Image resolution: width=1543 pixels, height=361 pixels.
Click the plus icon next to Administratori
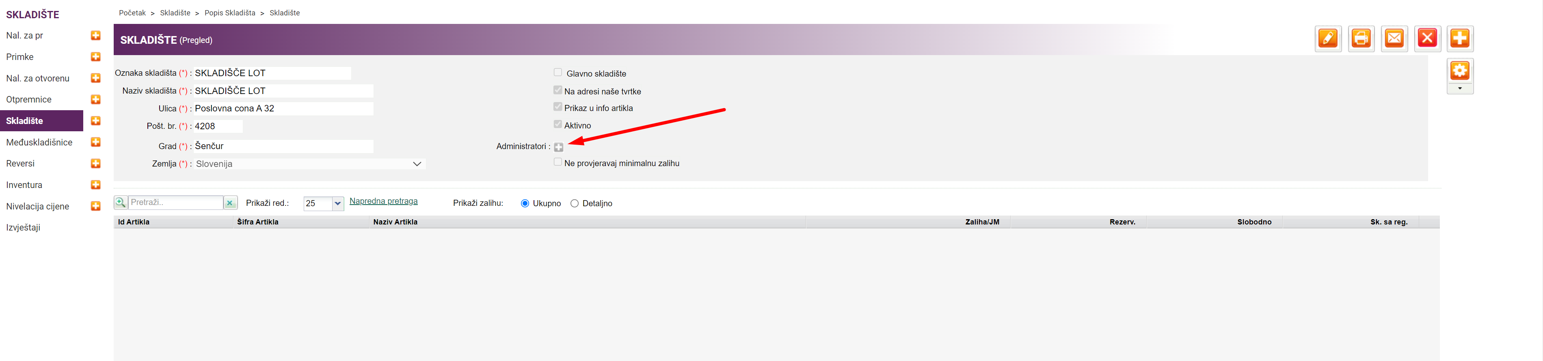point(558,147)
